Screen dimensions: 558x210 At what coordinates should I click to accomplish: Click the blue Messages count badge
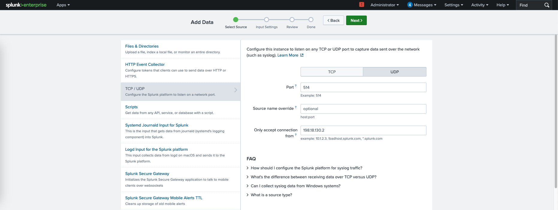pyautogui.click(x=410, y=5)
